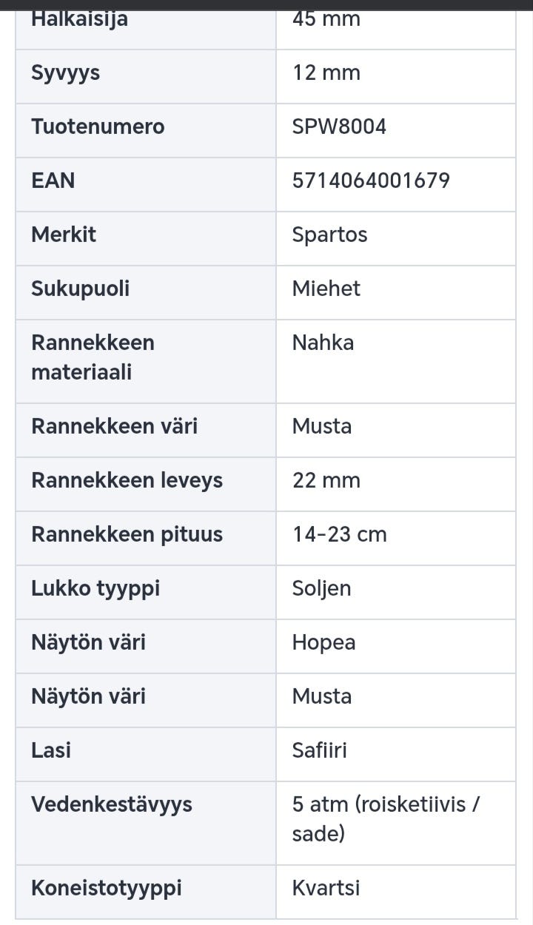
Task: Click the Lukko tyyppi label
Action: pyautogui.click(x=95, y=588)
